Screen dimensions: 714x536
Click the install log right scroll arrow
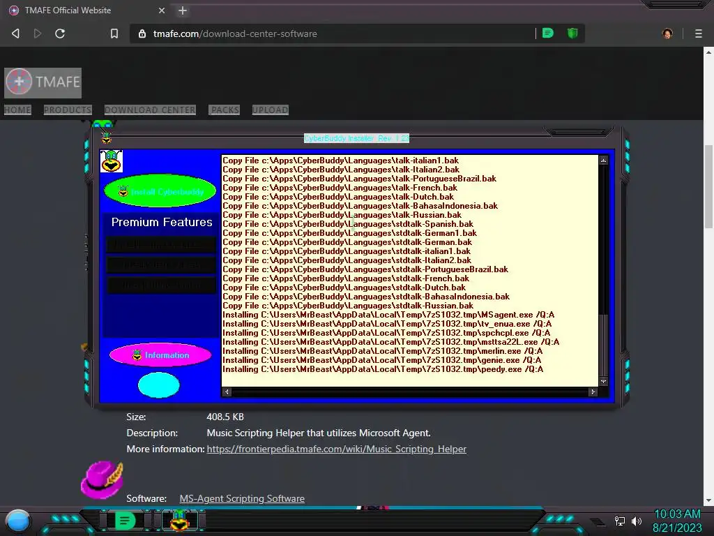point(593,392)
